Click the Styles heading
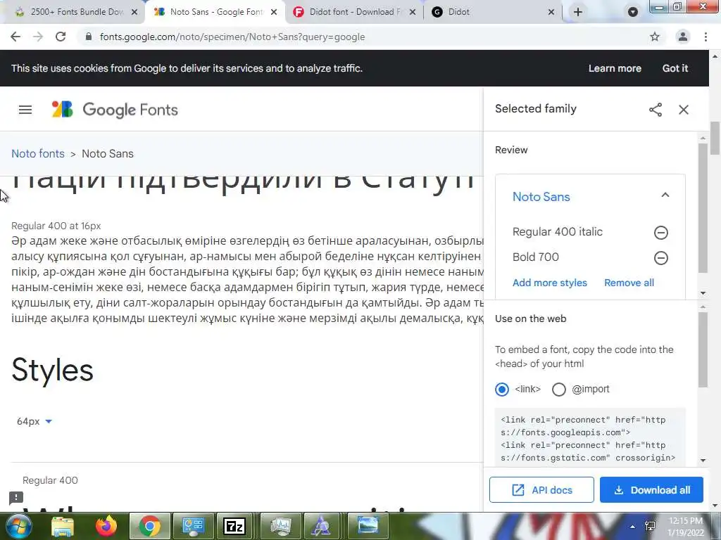 (x=52, y=370)
